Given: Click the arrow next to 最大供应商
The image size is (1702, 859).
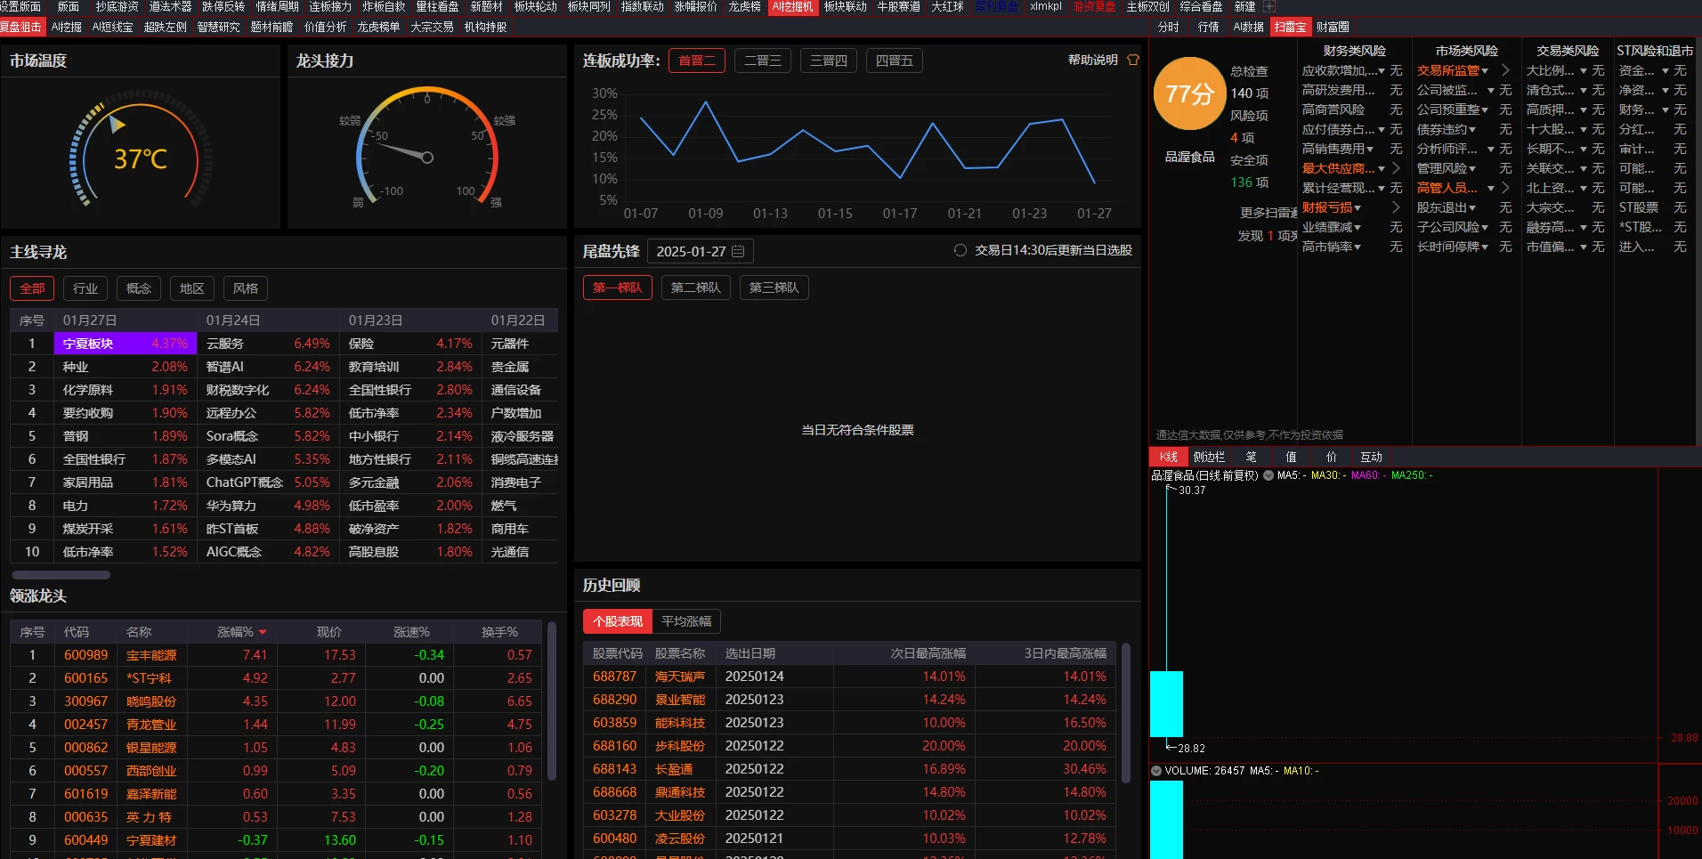Looking at the screenshot, I should pos(1396,168).
